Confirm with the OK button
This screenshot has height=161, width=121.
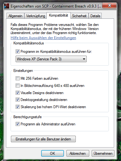(x=52, y=153)
